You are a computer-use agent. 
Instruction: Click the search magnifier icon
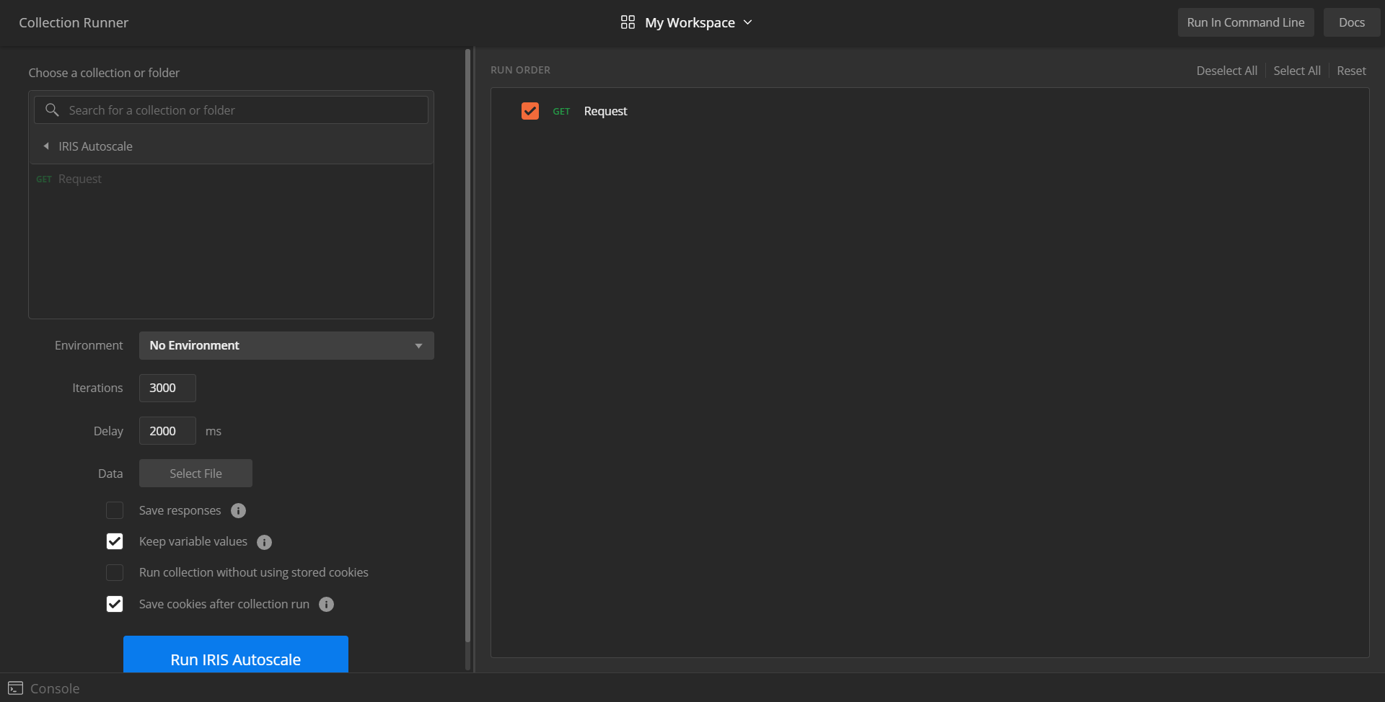pos(52,110)
